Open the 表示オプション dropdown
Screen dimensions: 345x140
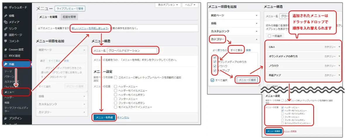tap(168, 5)
